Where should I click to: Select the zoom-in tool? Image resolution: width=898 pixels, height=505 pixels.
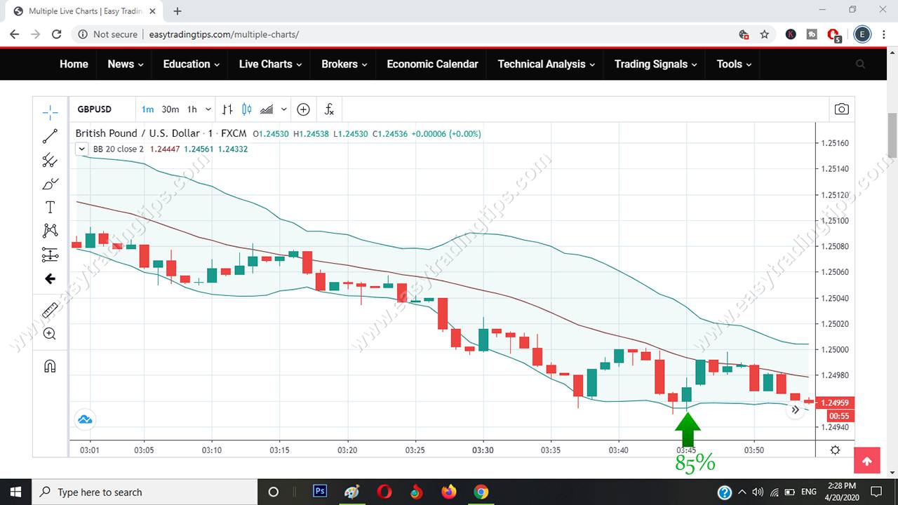pos(49,333)
